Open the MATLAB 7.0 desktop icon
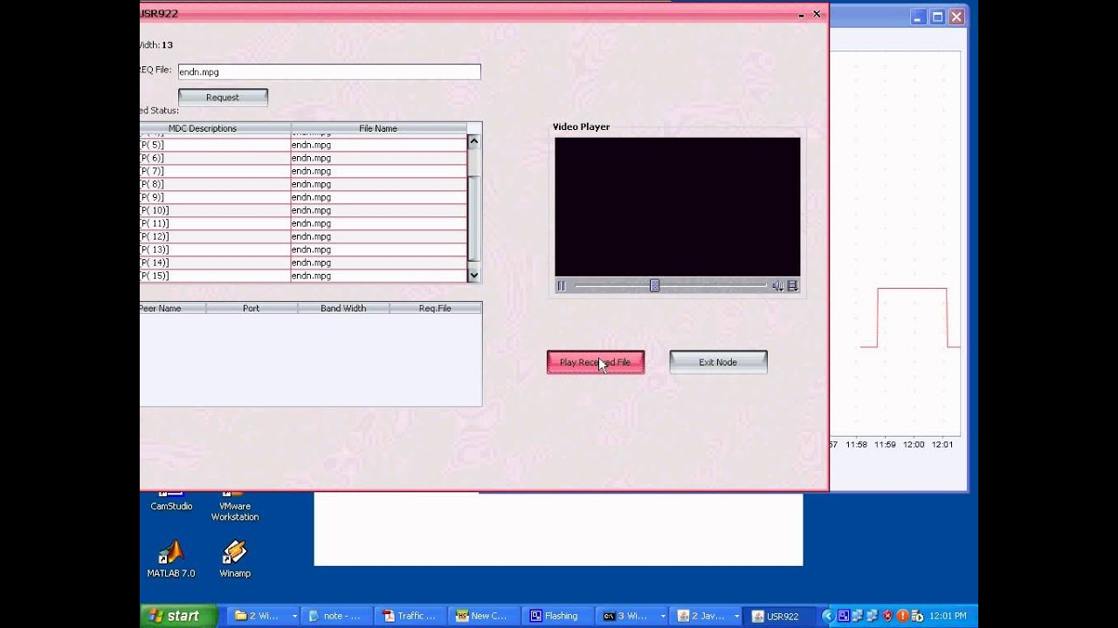Screen dimensions: 1118x628 (171, 560)
